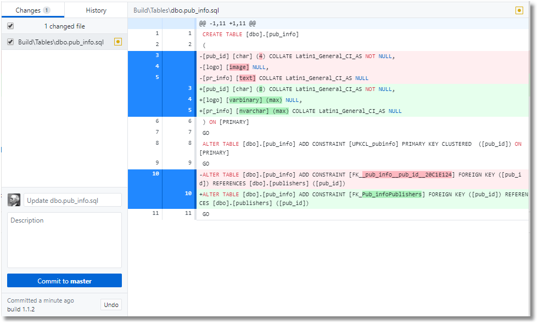
Task: Click the 'UPKCL_pubinfo' primary key constraint line
Action: coord(363,149)
